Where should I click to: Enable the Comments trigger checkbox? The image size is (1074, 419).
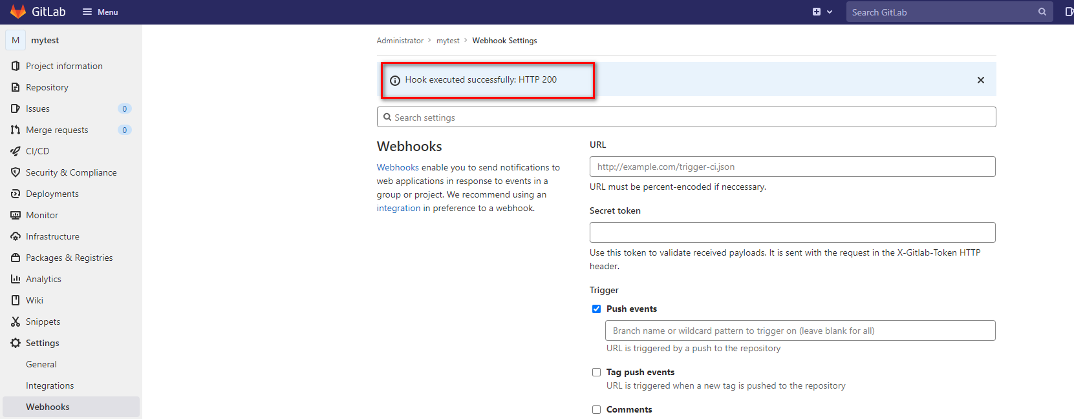[x=596, y=410]
